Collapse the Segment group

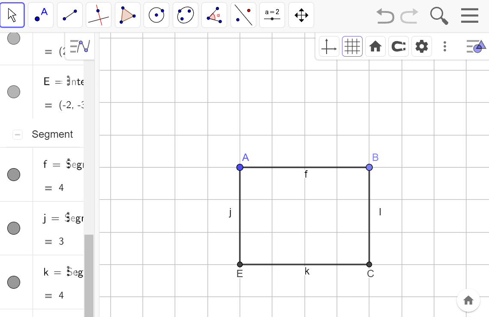(x=18, y=134)
